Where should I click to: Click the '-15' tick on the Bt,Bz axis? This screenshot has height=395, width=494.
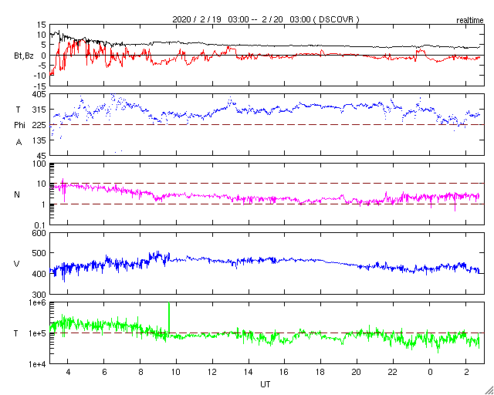[x=41, y=86]
